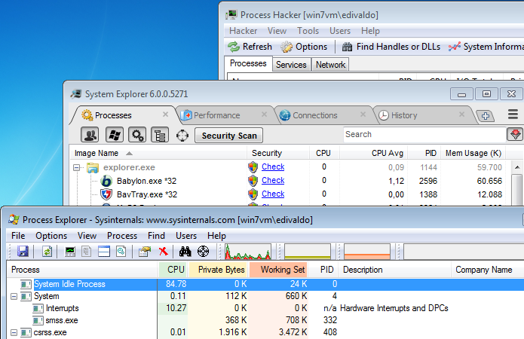Click crosshair Find Window's Process icon in Process Explorer

click(x=203, y=251)
